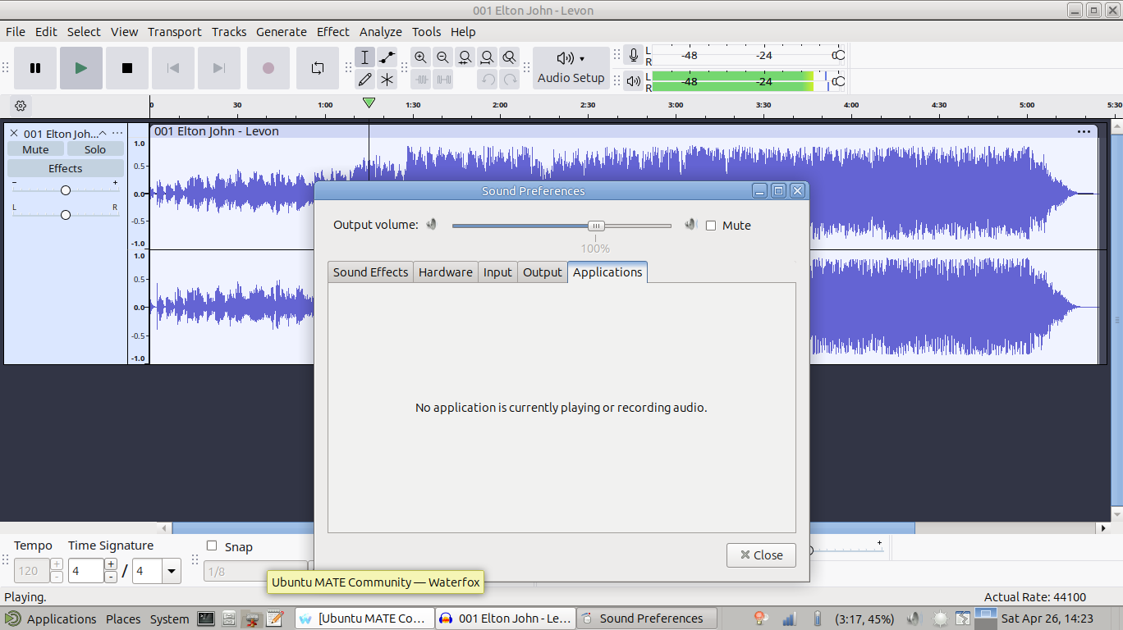Switch to the Hardware tab

[x=445, y=272]
